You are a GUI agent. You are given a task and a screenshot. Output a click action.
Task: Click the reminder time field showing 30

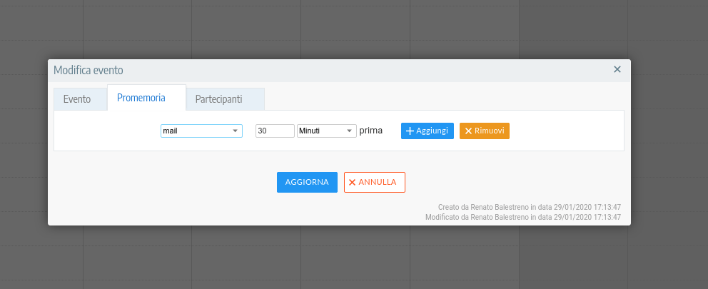point(275,131)
